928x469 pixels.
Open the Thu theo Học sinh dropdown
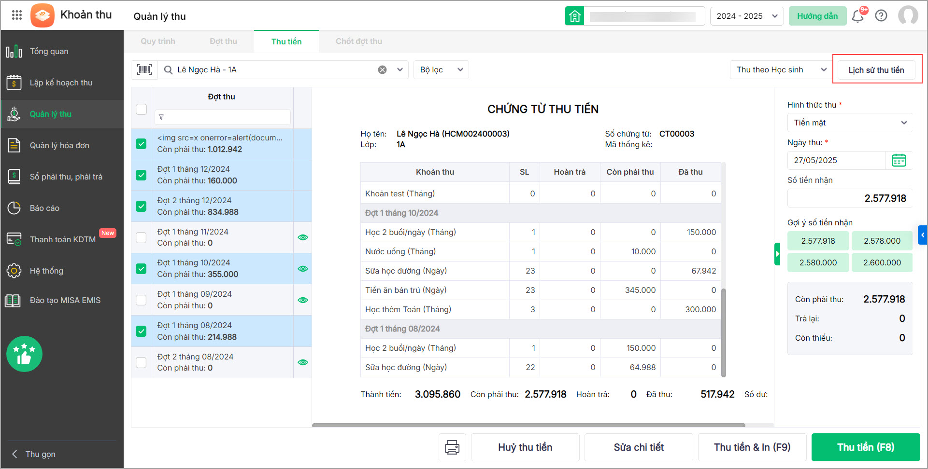(781, 69)
